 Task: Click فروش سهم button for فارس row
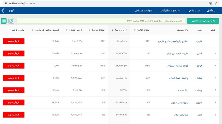pyautogui.click(x=14, y=41)
